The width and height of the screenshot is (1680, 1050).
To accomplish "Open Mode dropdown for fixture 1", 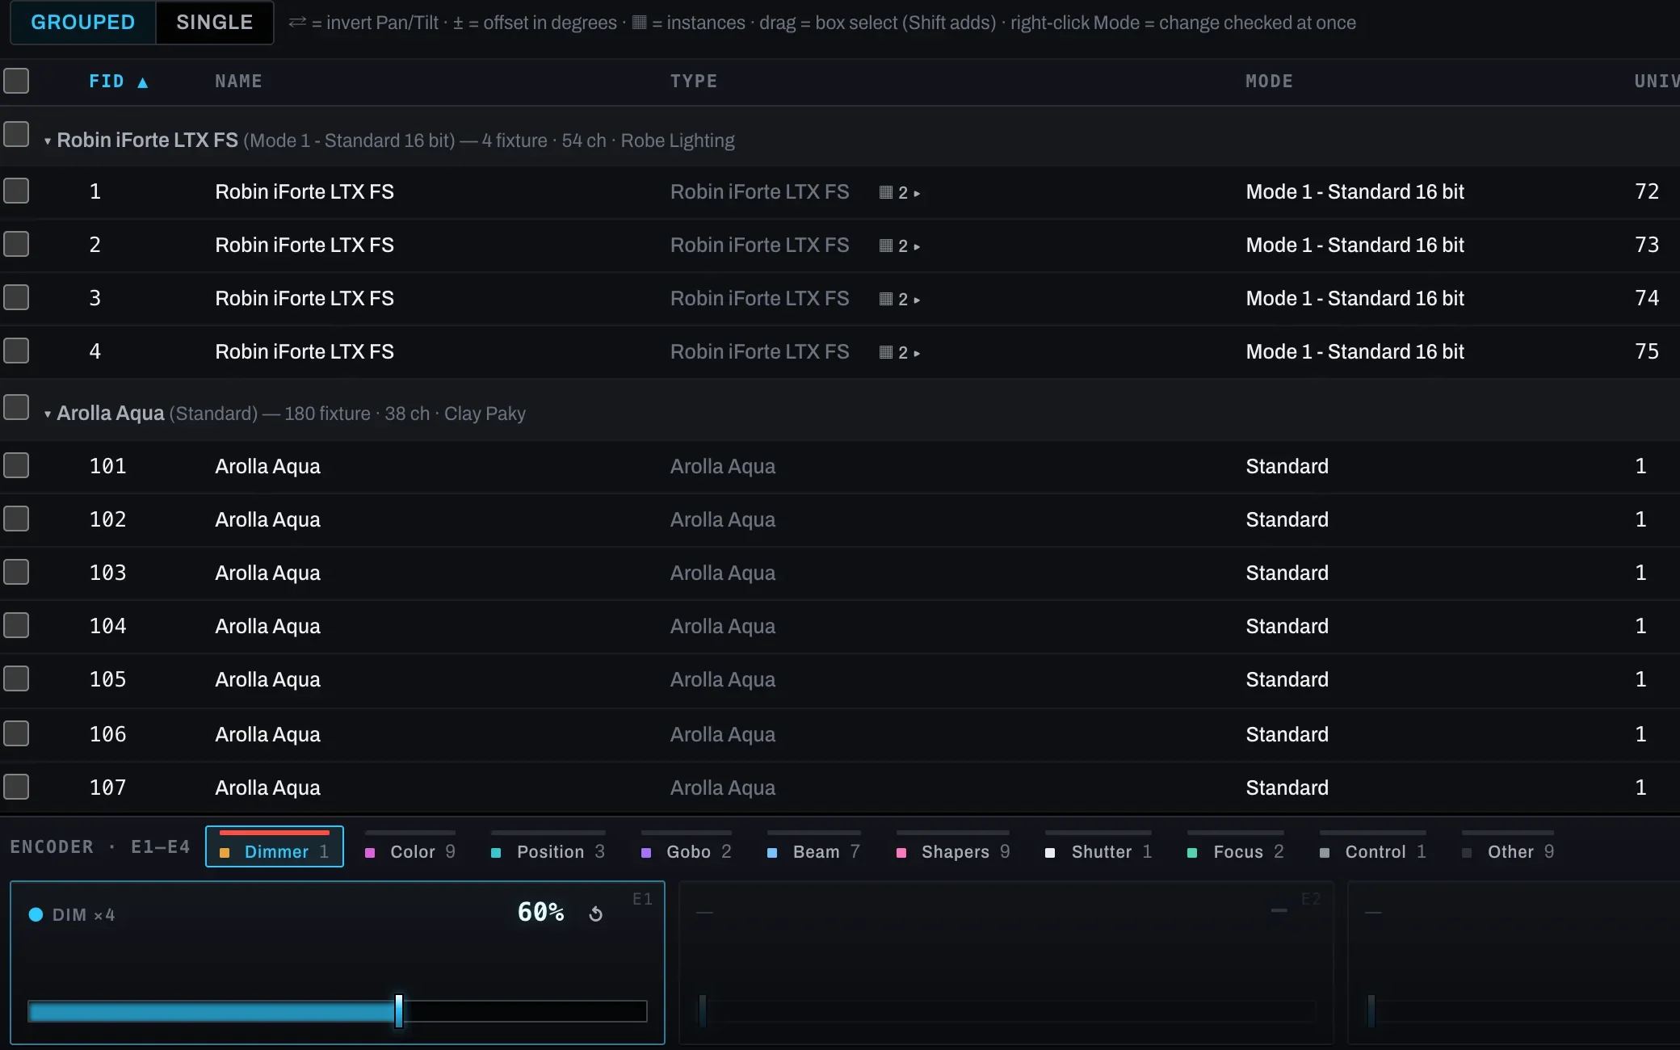I will point(1354,191).
